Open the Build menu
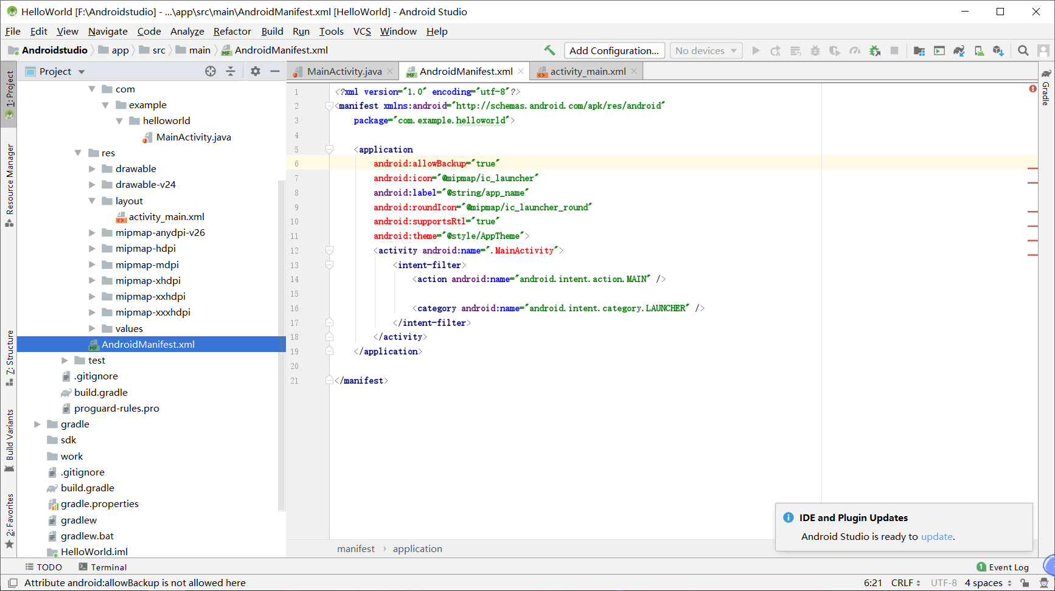Viewport: 1055px width, 591px height. coord(272,31)
